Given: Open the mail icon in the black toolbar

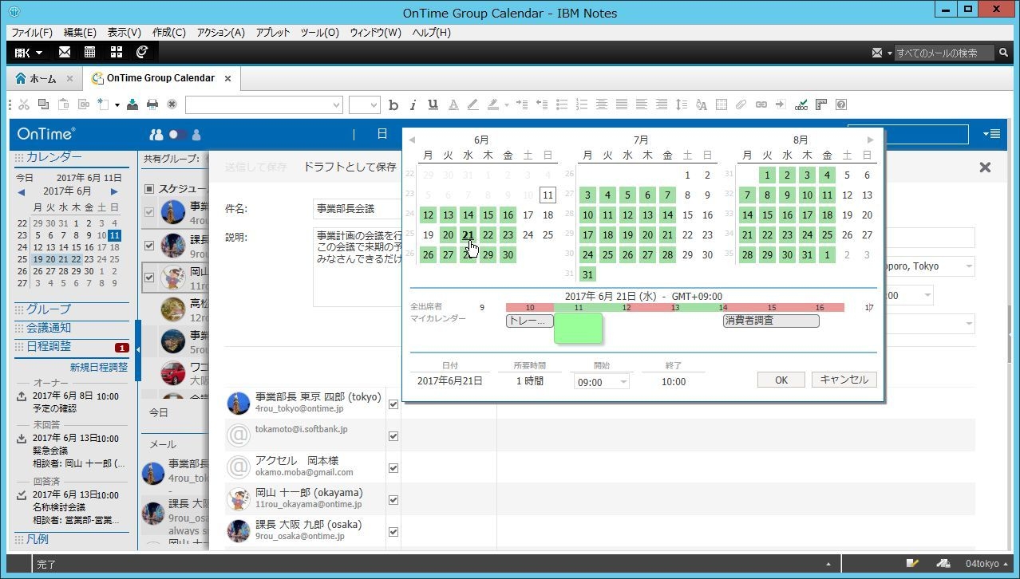Looking at the screenshot, I should tap(65, 52).
